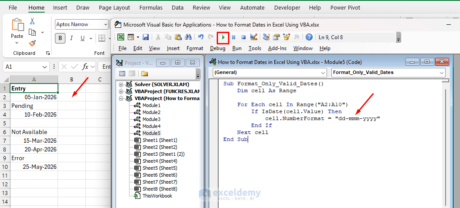Run the macro with the green play button
The width and height of the screenshot is (460, 208).
(x=223, y=37)
